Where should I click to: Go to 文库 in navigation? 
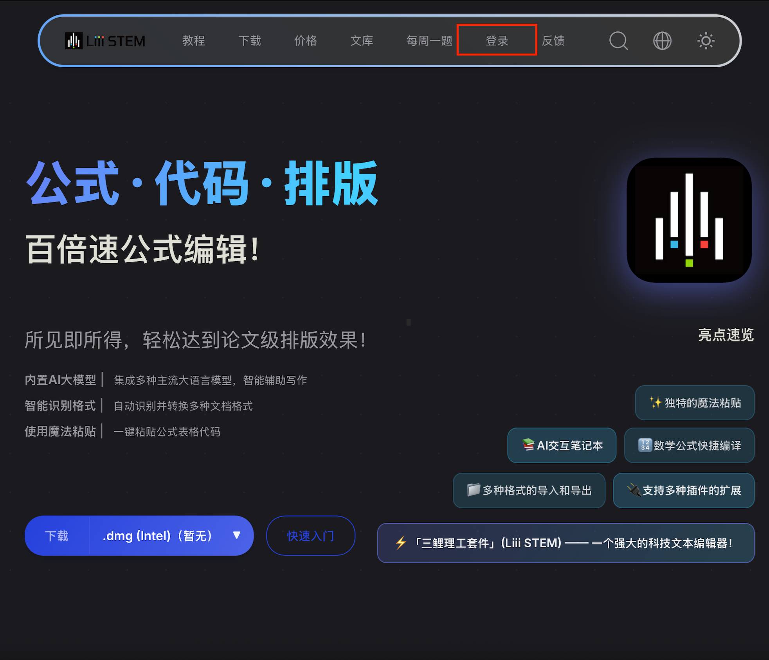[362, 41]
